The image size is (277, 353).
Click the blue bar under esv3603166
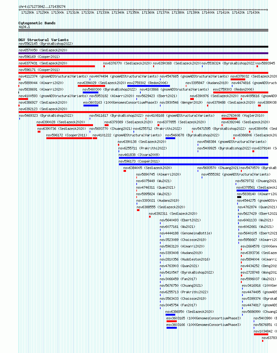[x=171, y=328]
